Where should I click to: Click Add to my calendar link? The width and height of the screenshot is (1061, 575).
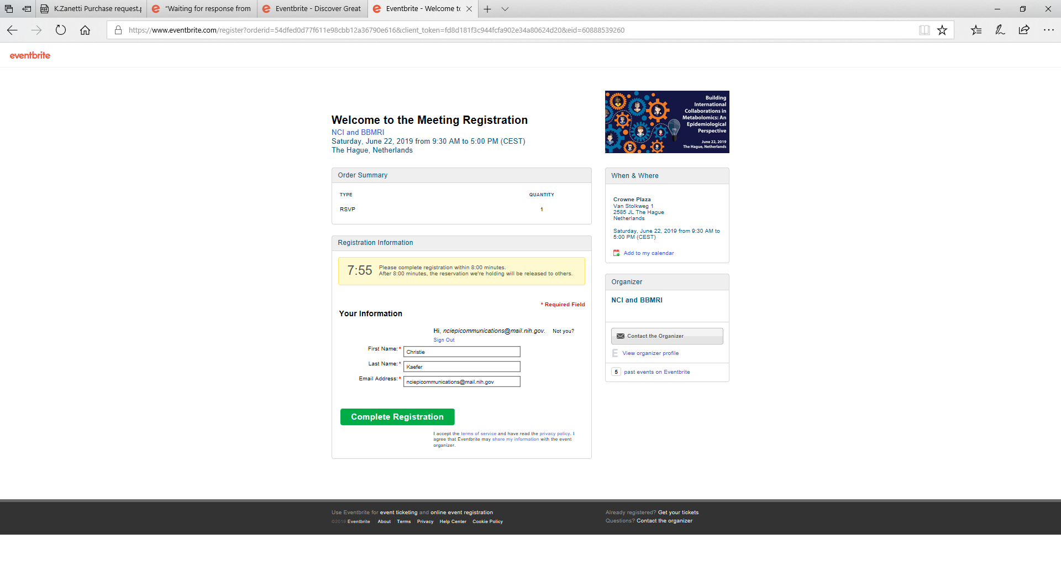point(649,253)
